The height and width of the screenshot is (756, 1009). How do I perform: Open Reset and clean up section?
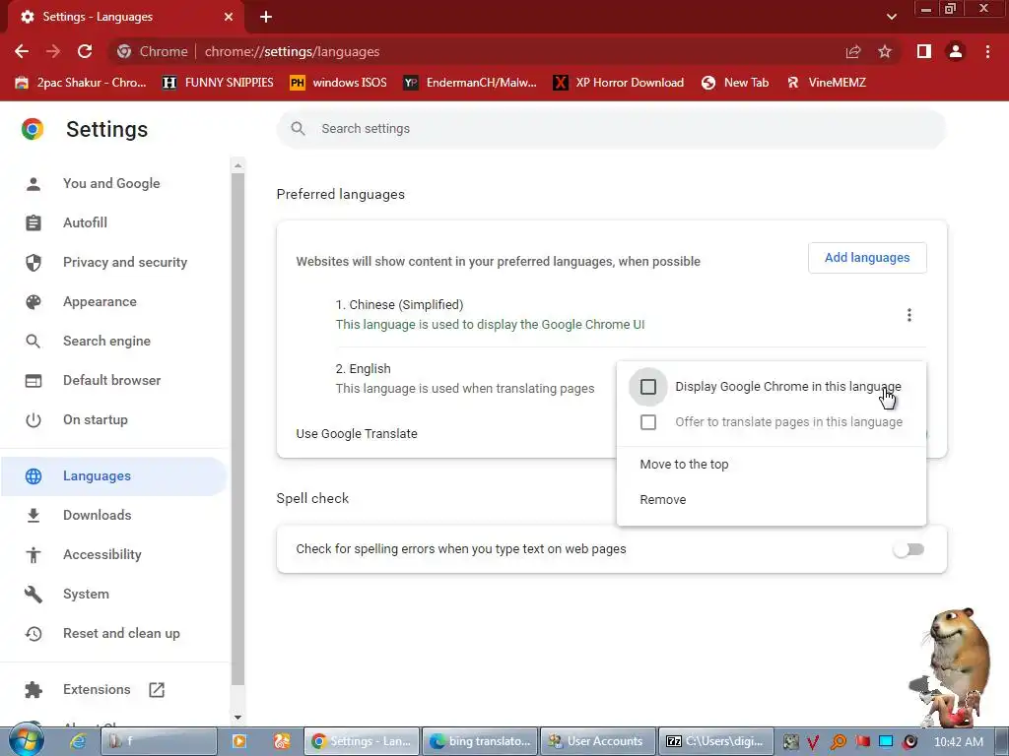pyautogui.click(x=121, y=633)
